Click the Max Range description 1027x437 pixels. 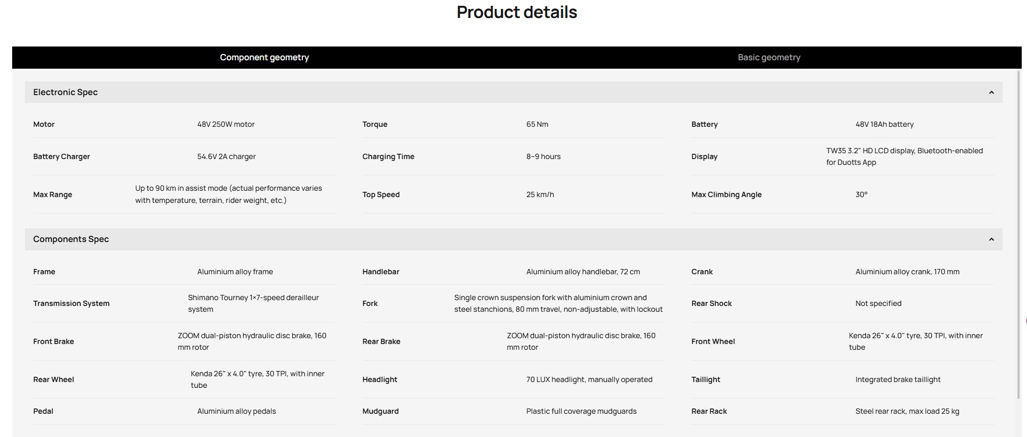pyautogui.click(x=228, y=194)
